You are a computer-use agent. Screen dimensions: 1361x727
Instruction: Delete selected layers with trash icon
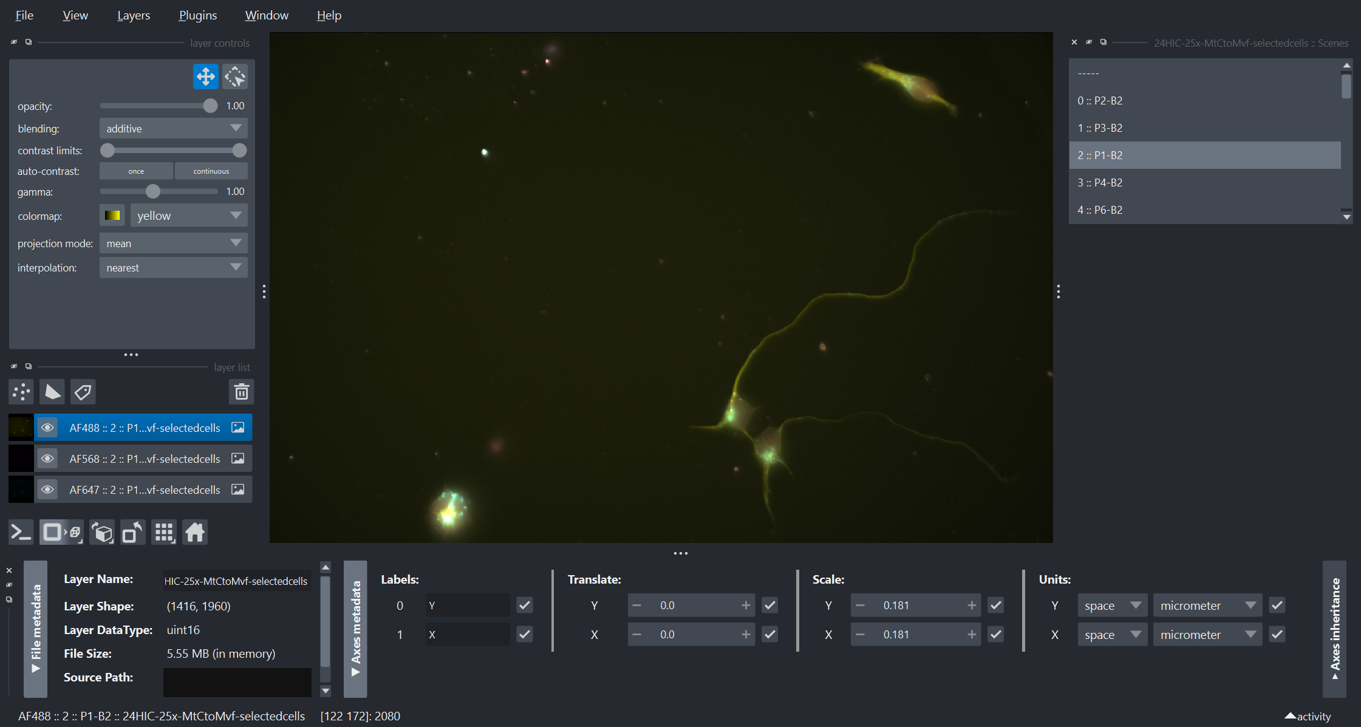point(241,392)
